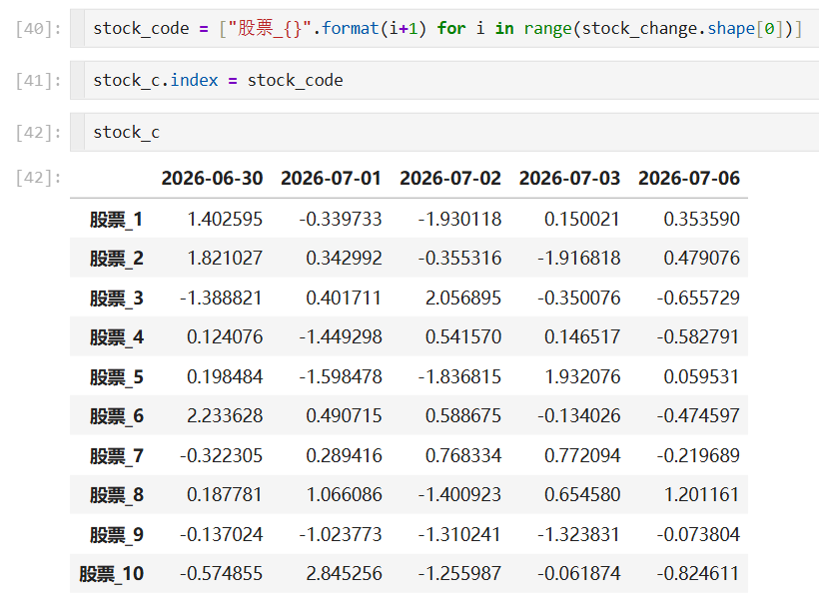Screen dimensions: 819x608
Task: Click value -0.582791
Action: tap(698, 337)
